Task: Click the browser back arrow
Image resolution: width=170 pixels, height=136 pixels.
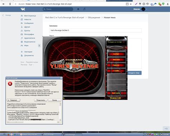Action: [4, 4]
